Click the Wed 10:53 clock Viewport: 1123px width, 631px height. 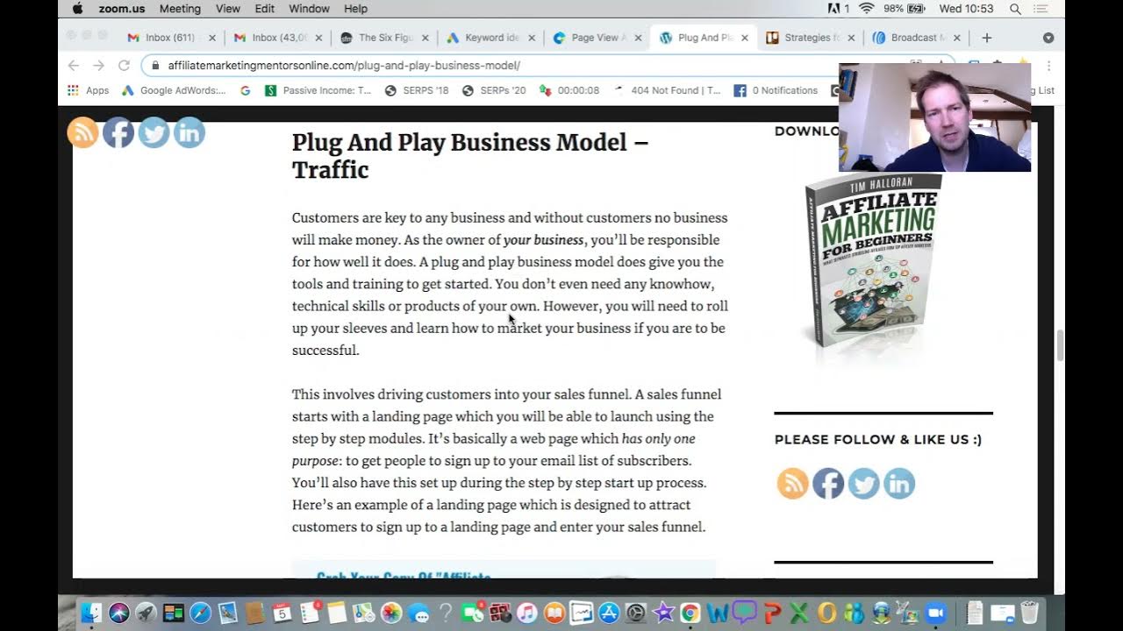(x=966, y=9)
